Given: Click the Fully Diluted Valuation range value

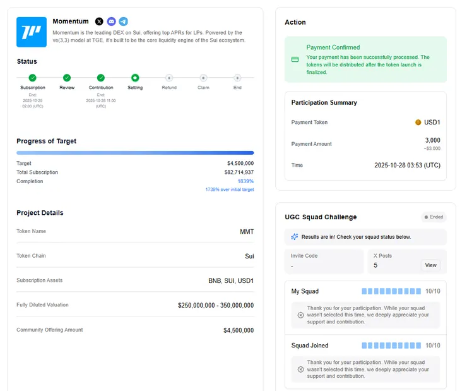Looking at the screenshot, I should point(216,306).
